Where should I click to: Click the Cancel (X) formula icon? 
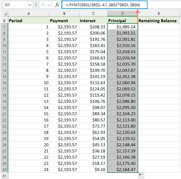point(43,5)
